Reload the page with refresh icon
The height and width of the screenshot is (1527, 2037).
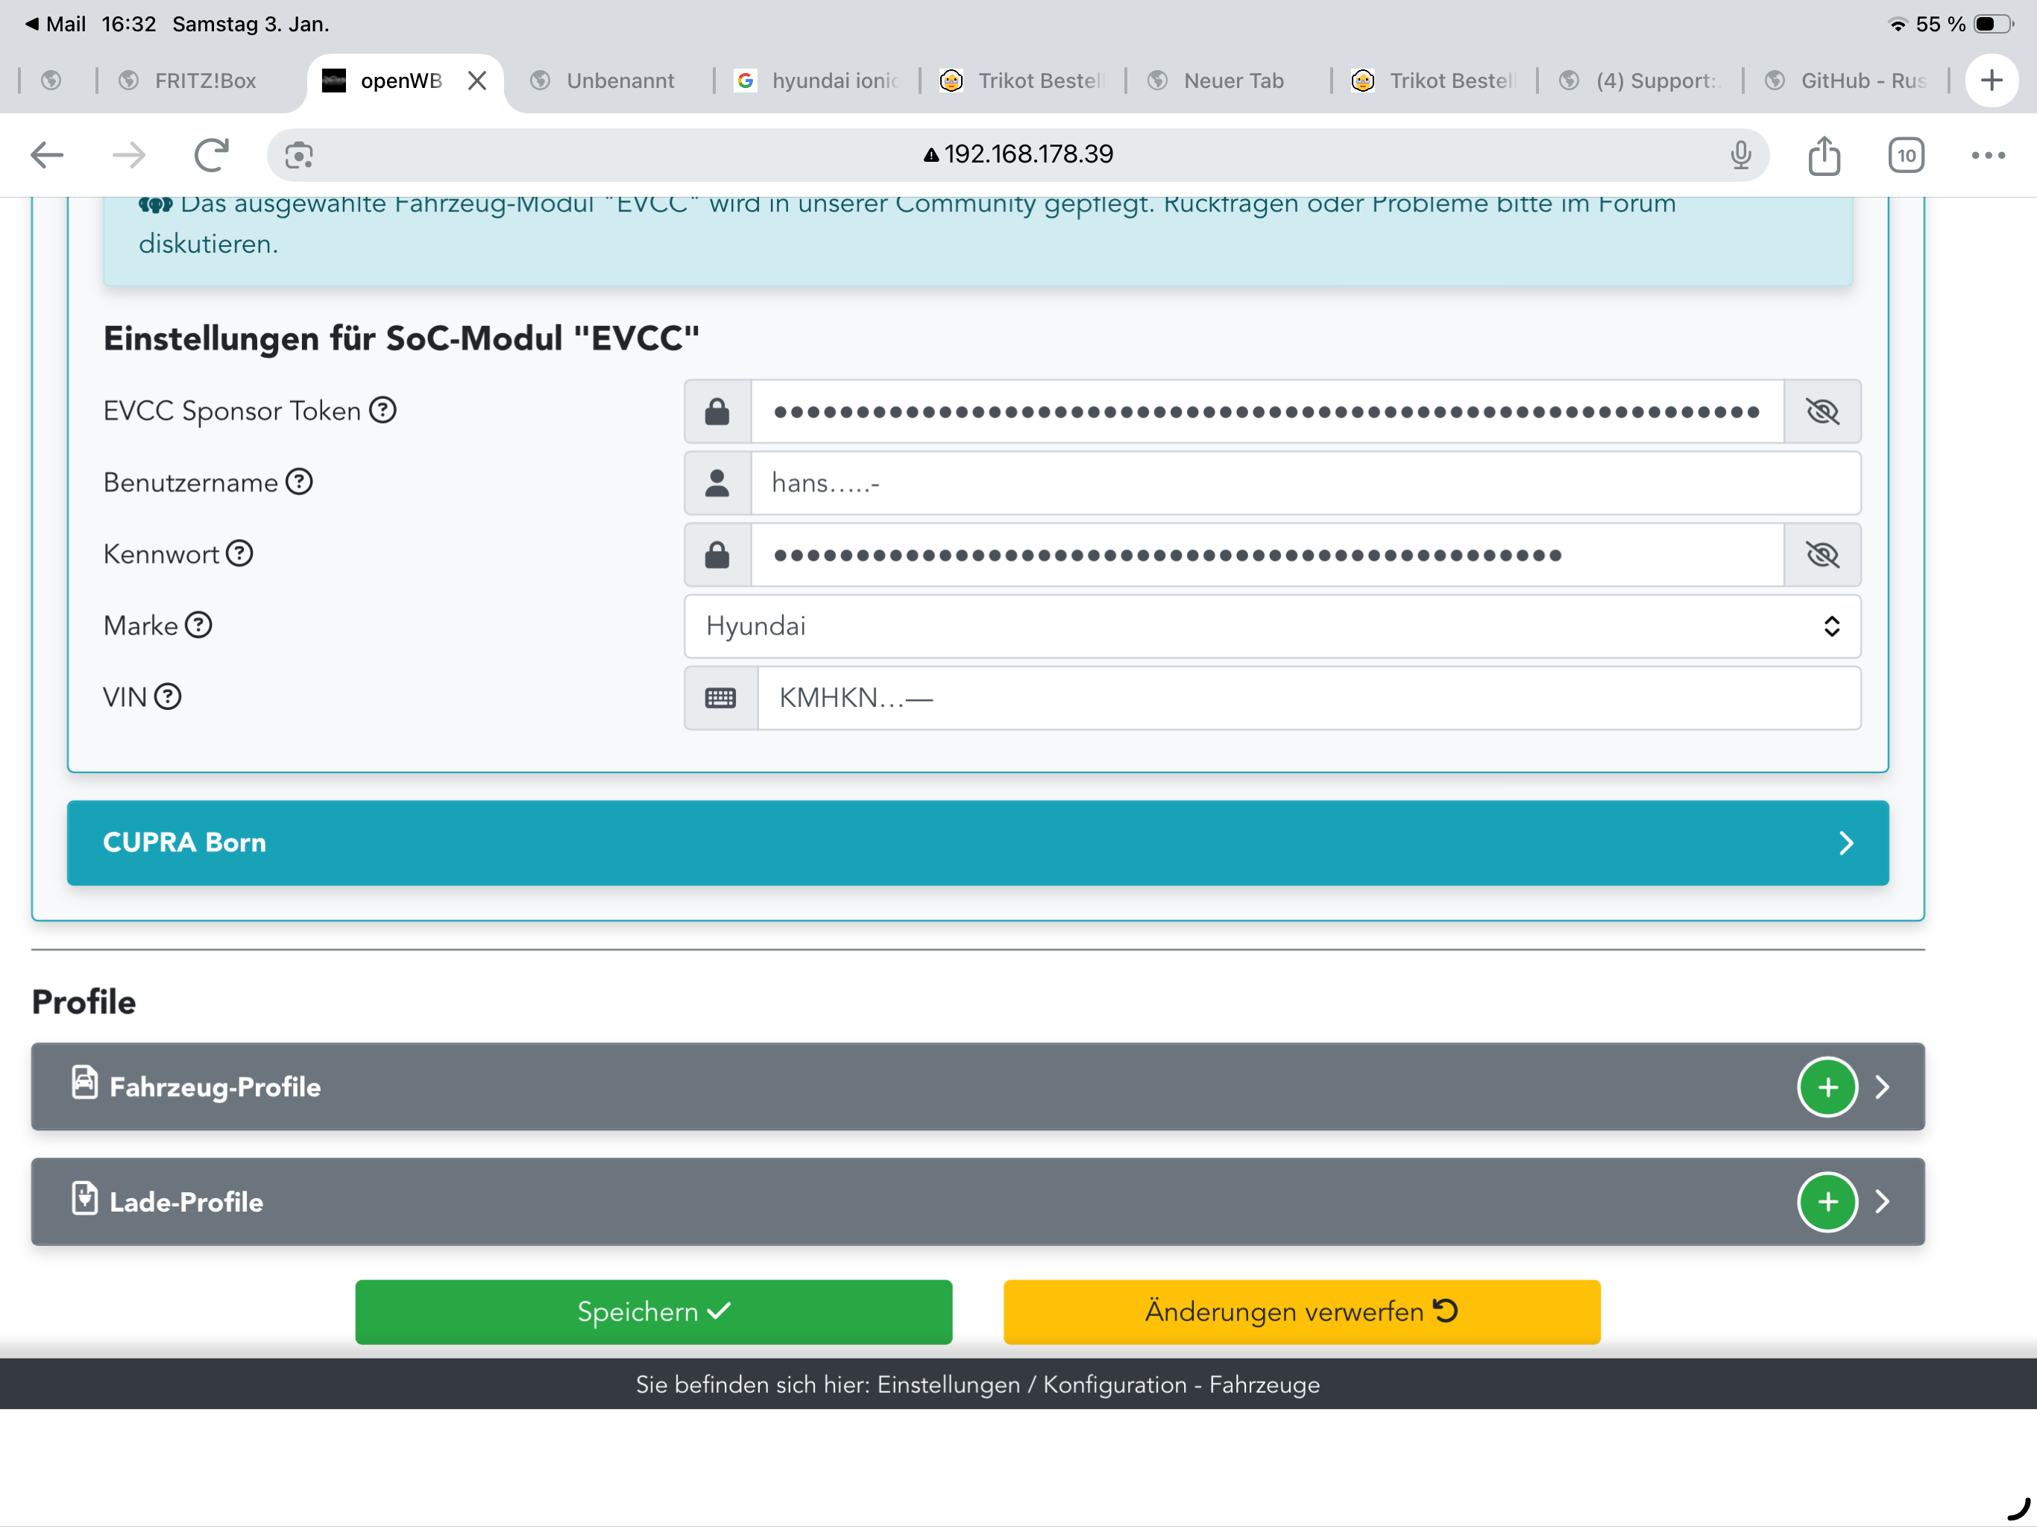pos(211,155)
